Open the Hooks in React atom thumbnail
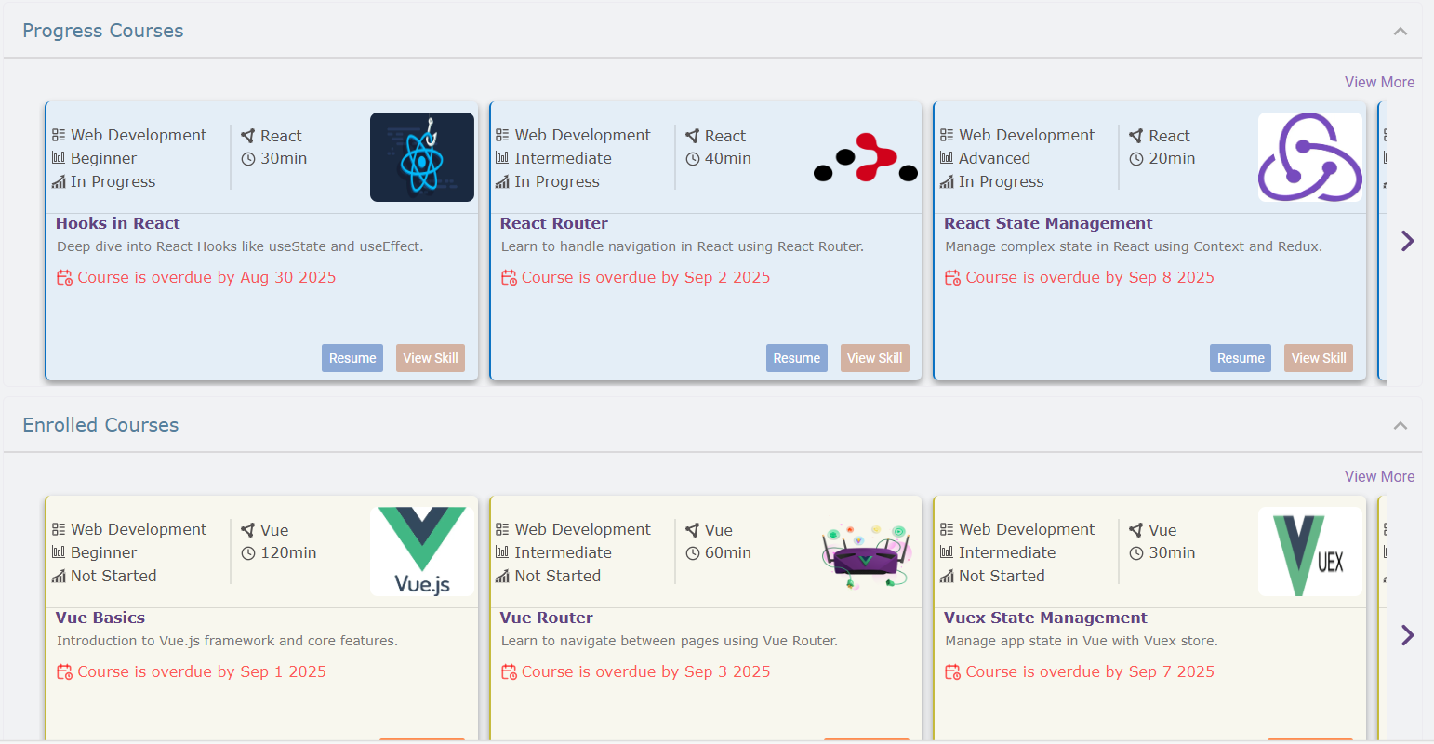 pyautogui.click(x=422, y=157)
